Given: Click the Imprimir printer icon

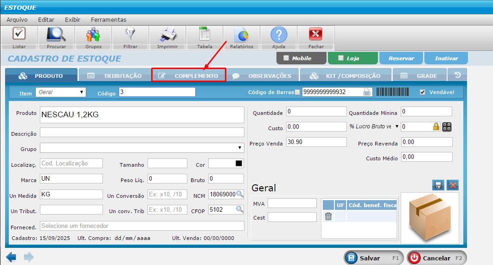Looking at the screenshot, I should point(167,35).
